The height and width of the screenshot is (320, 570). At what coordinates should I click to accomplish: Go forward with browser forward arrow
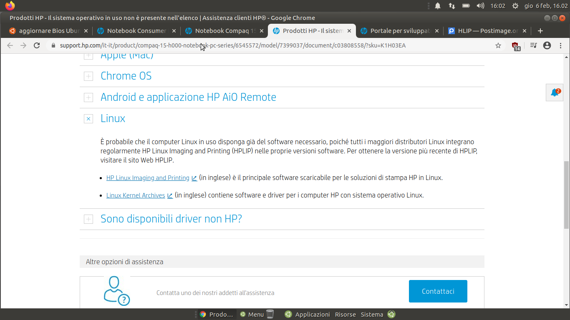click(x=23, y=45)
